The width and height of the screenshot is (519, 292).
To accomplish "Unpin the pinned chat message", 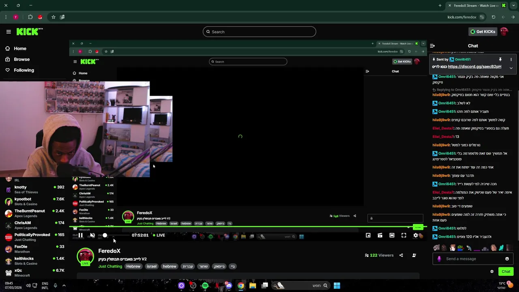I will click(500, 60).
